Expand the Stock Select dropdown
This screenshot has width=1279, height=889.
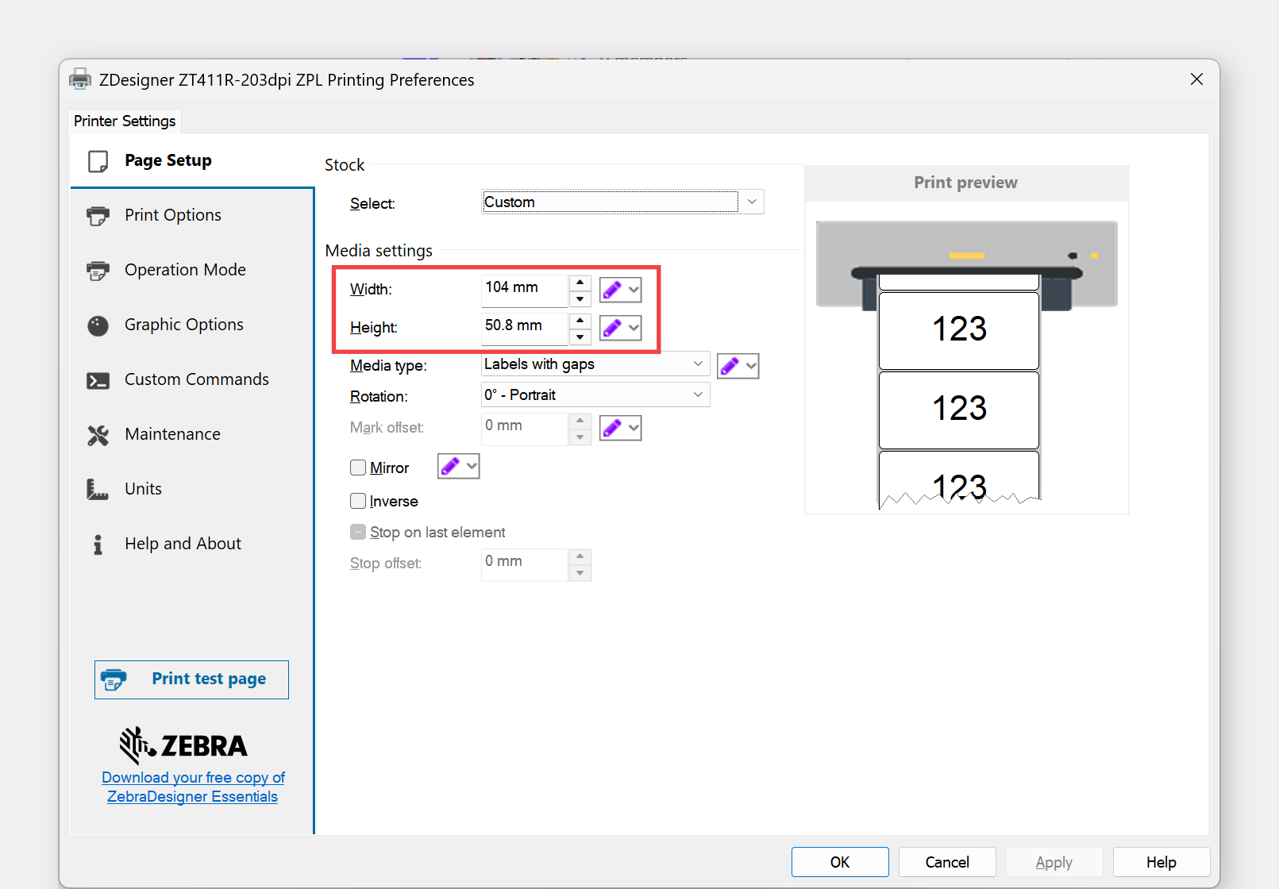tap(751, 202)
